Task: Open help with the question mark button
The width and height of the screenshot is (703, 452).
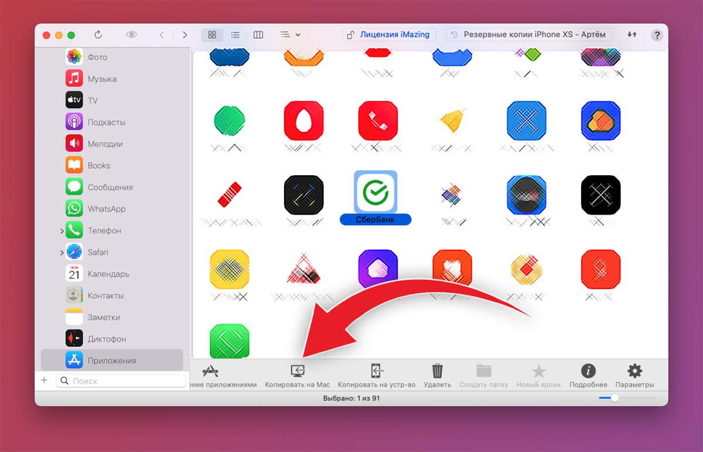Action: [x=657, y=35]
